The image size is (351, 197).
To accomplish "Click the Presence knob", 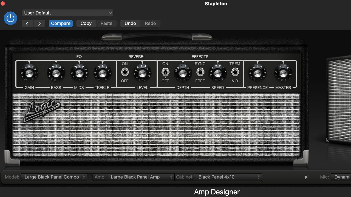I will pos(257,73).
